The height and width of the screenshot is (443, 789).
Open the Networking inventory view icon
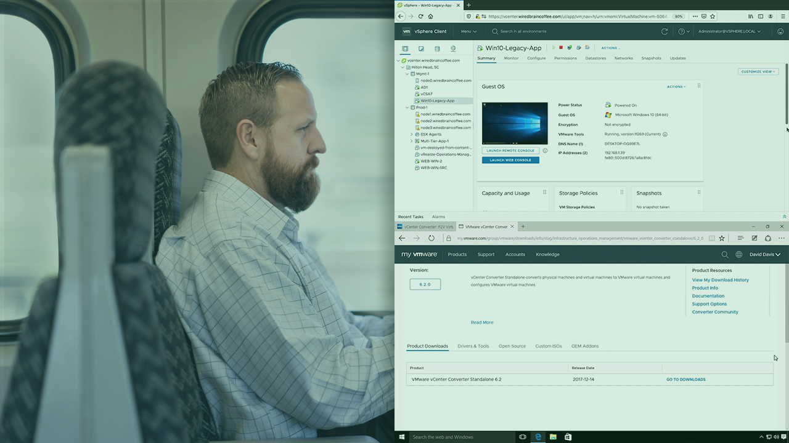pos(453,49)
